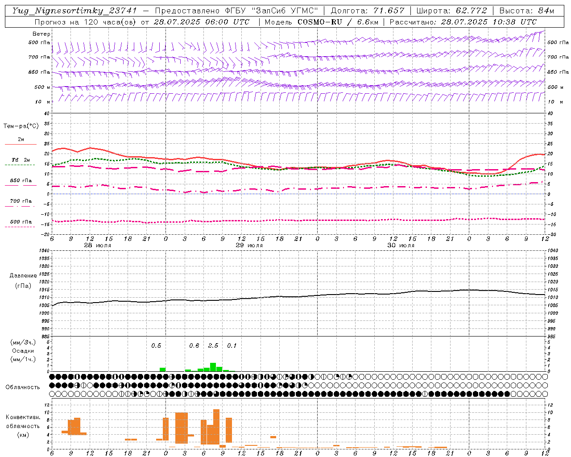Image resolution: width=571 pixels, height=457 pixels.
Task: Click the 850 гПа temperature legend entry
Action: [21, 181]
